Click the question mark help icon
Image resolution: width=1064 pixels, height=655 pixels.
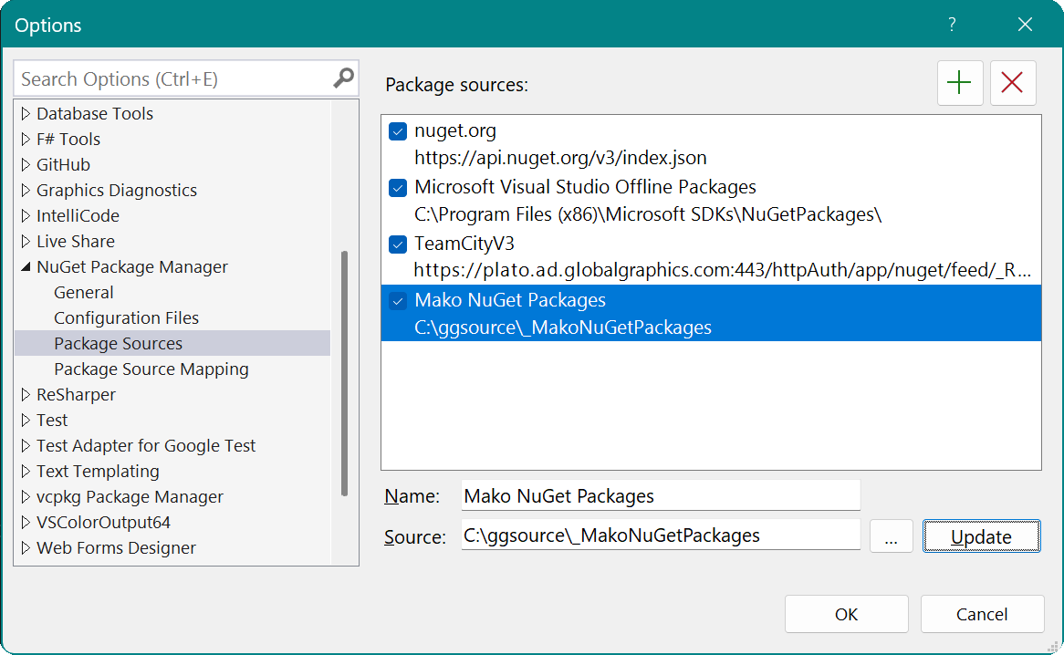click(951, 25)
